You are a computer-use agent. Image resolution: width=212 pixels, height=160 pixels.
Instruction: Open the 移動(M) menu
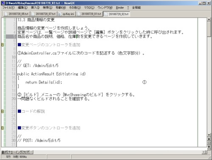pyautogui.click(x=61, y=8)
